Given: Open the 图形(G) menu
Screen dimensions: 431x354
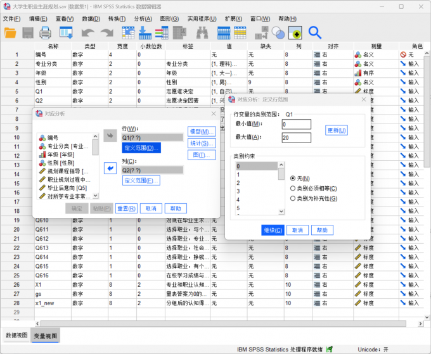Looking at the screenshot, I should click(169, 18).
